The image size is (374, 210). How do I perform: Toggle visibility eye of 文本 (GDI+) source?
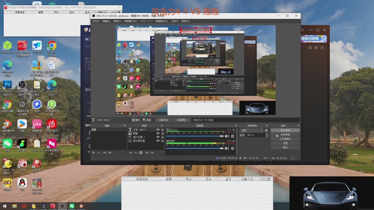[158, 129]
